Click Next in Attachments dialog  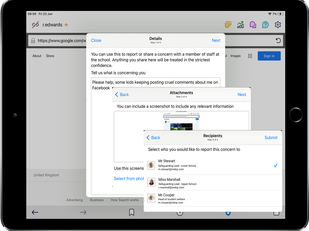tap(242, 95)
